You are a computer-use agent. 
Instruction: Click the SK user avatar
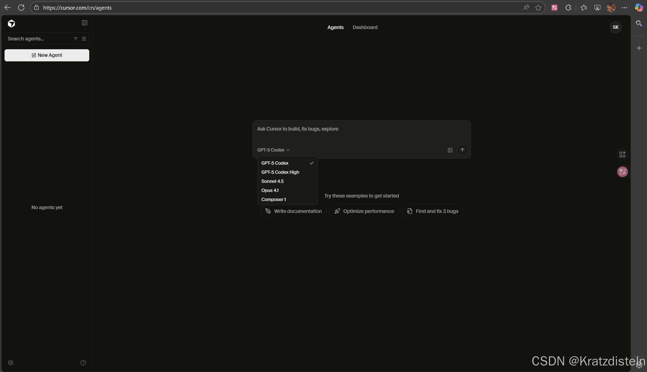point(615,27)
